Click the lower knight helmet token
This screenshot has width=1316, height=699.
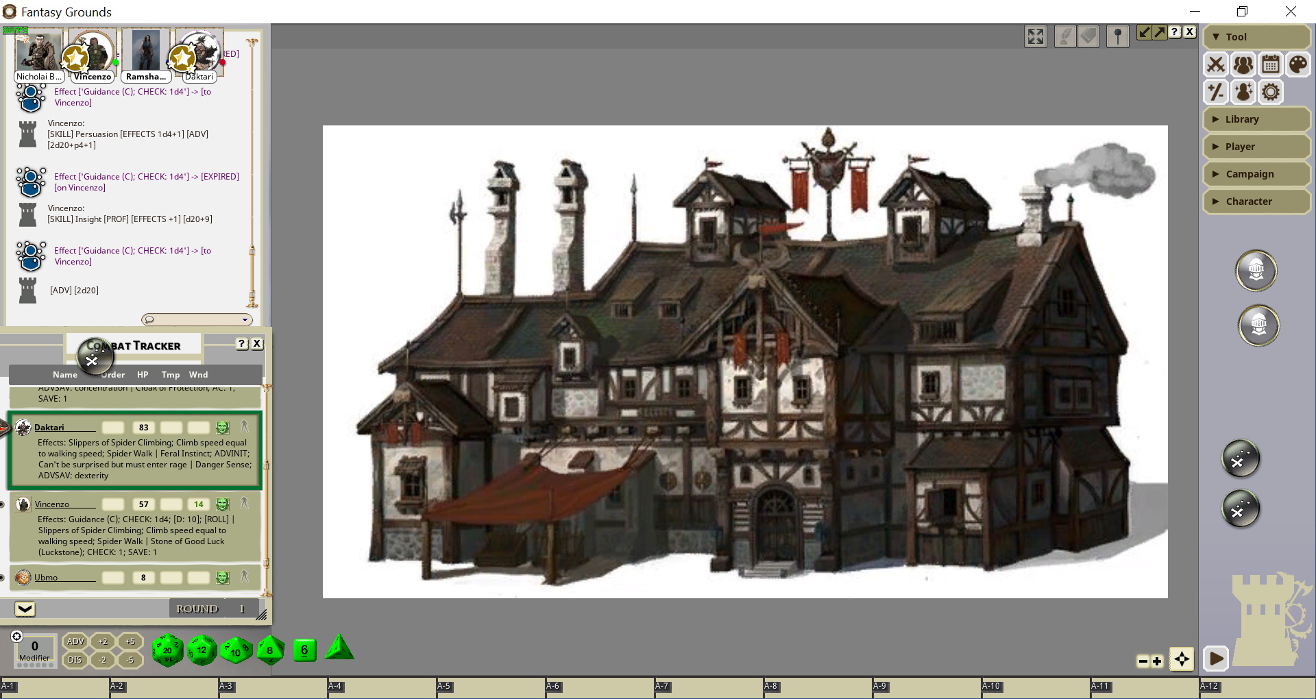pos(1258,325)
